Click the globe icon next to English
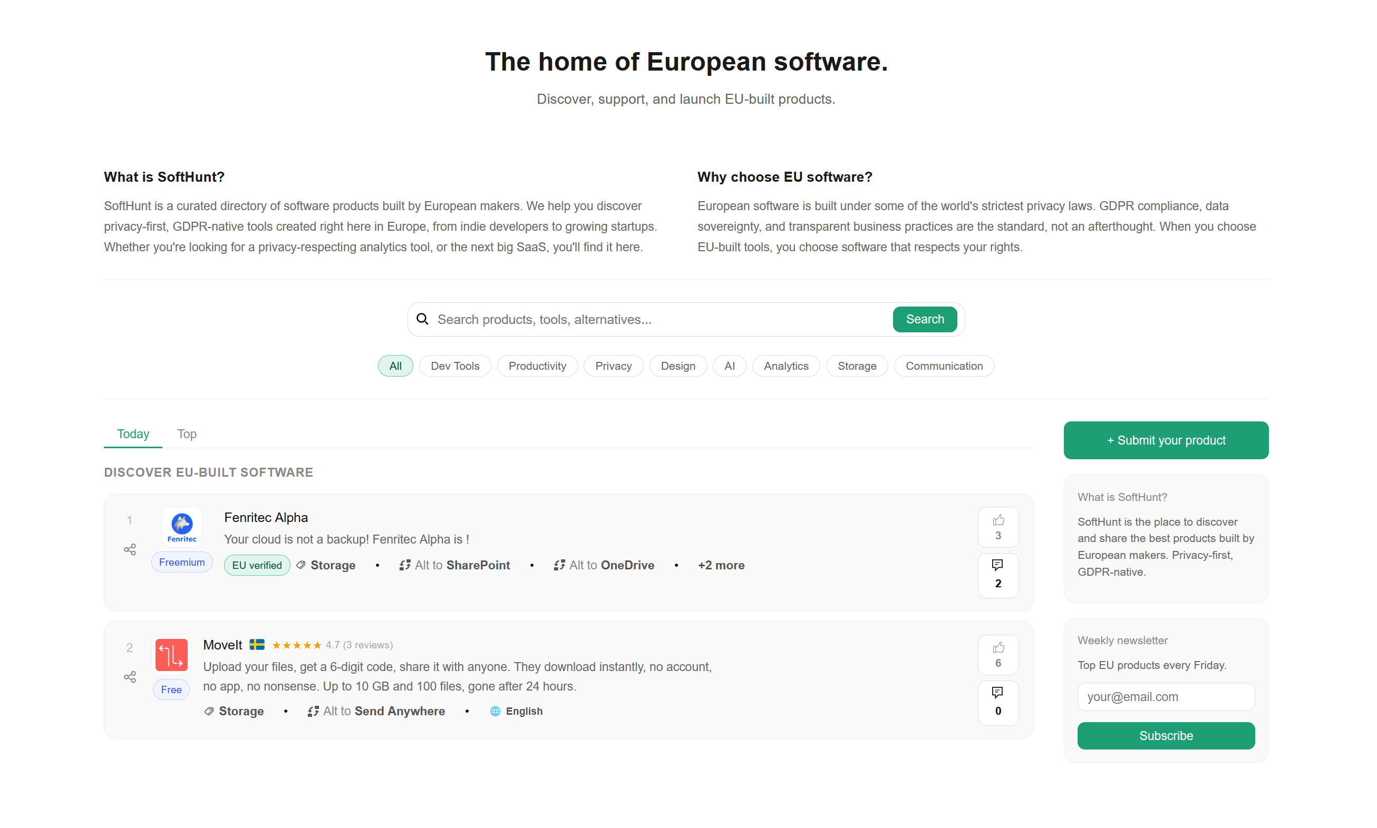The width and height of the screenshot is (1377, 828). click(496, 712)
